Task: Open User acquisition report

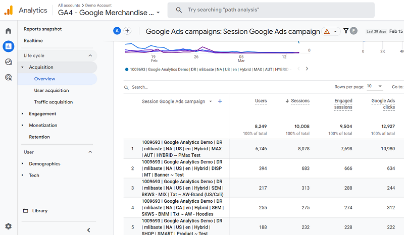Action: (52, 90)
